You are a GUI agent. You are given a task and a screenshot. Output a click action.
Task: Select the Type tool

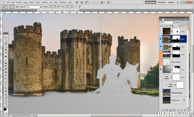coord(6,85)
